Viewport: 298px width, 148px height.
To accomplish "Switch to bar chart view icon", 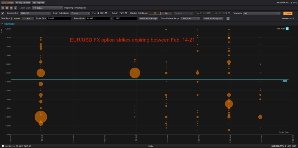I will click(x=15, y=8).
